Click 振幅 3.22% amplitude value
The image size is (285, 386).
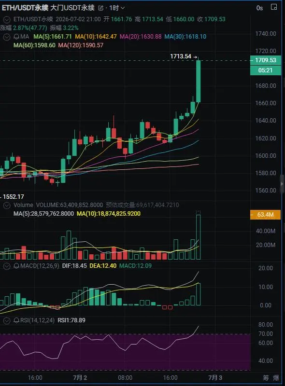click(64, 28)
